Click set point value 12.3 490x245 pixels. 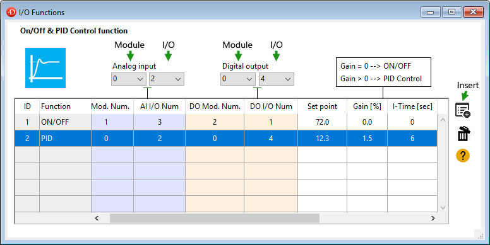(x=322, y=139)
